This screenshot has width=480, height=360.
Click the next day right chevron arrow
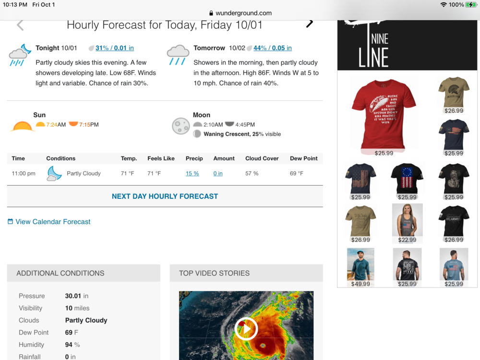click(310, 23)
